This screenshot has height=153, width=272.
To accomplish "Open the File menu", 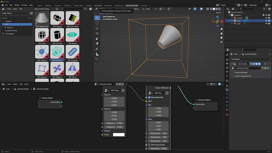I will coord(6,5).
